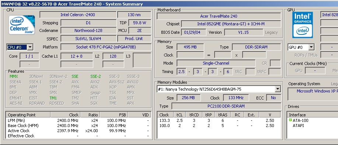This screenshot has width=338, height=145.
Task: Click the Prod. Unit field
Action: [x=134, y=39]
